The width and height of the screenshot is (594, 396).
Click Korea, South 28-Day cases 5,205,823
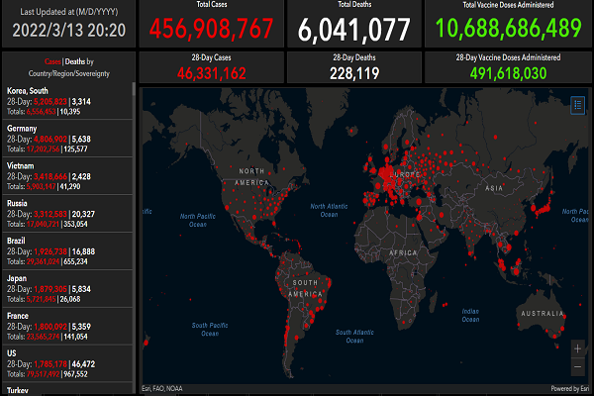50,102
